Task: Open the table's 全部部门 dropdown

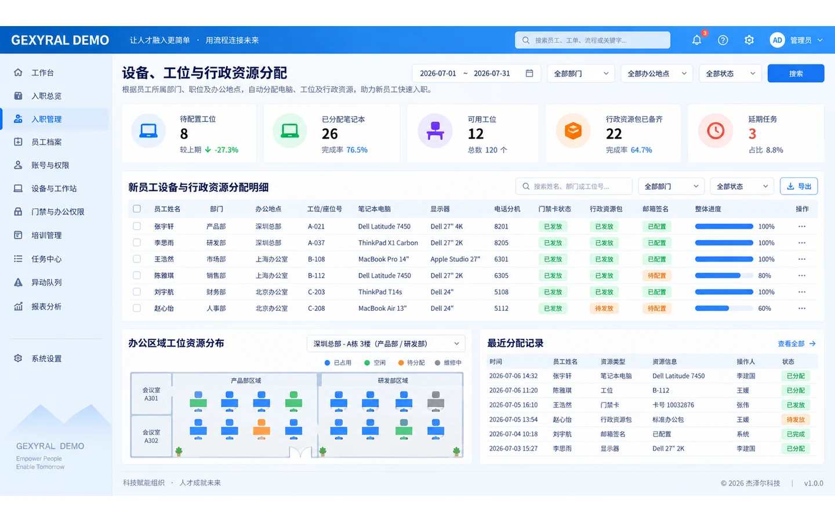Action: tap(671, 186)
